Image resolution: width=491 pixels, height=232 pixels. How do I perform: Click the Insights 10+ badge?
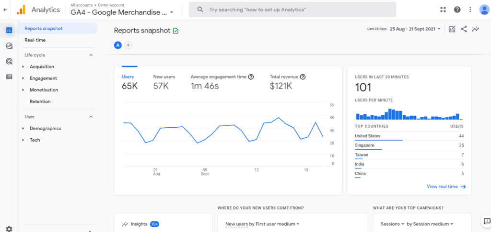coord(154,224)
